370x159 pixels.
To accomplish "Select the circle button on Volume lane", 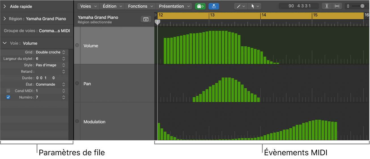I will click(77, 45).
